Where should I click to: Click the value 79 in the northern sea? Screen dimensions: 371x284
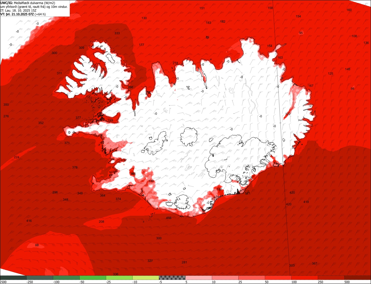[x=207, y=37]
